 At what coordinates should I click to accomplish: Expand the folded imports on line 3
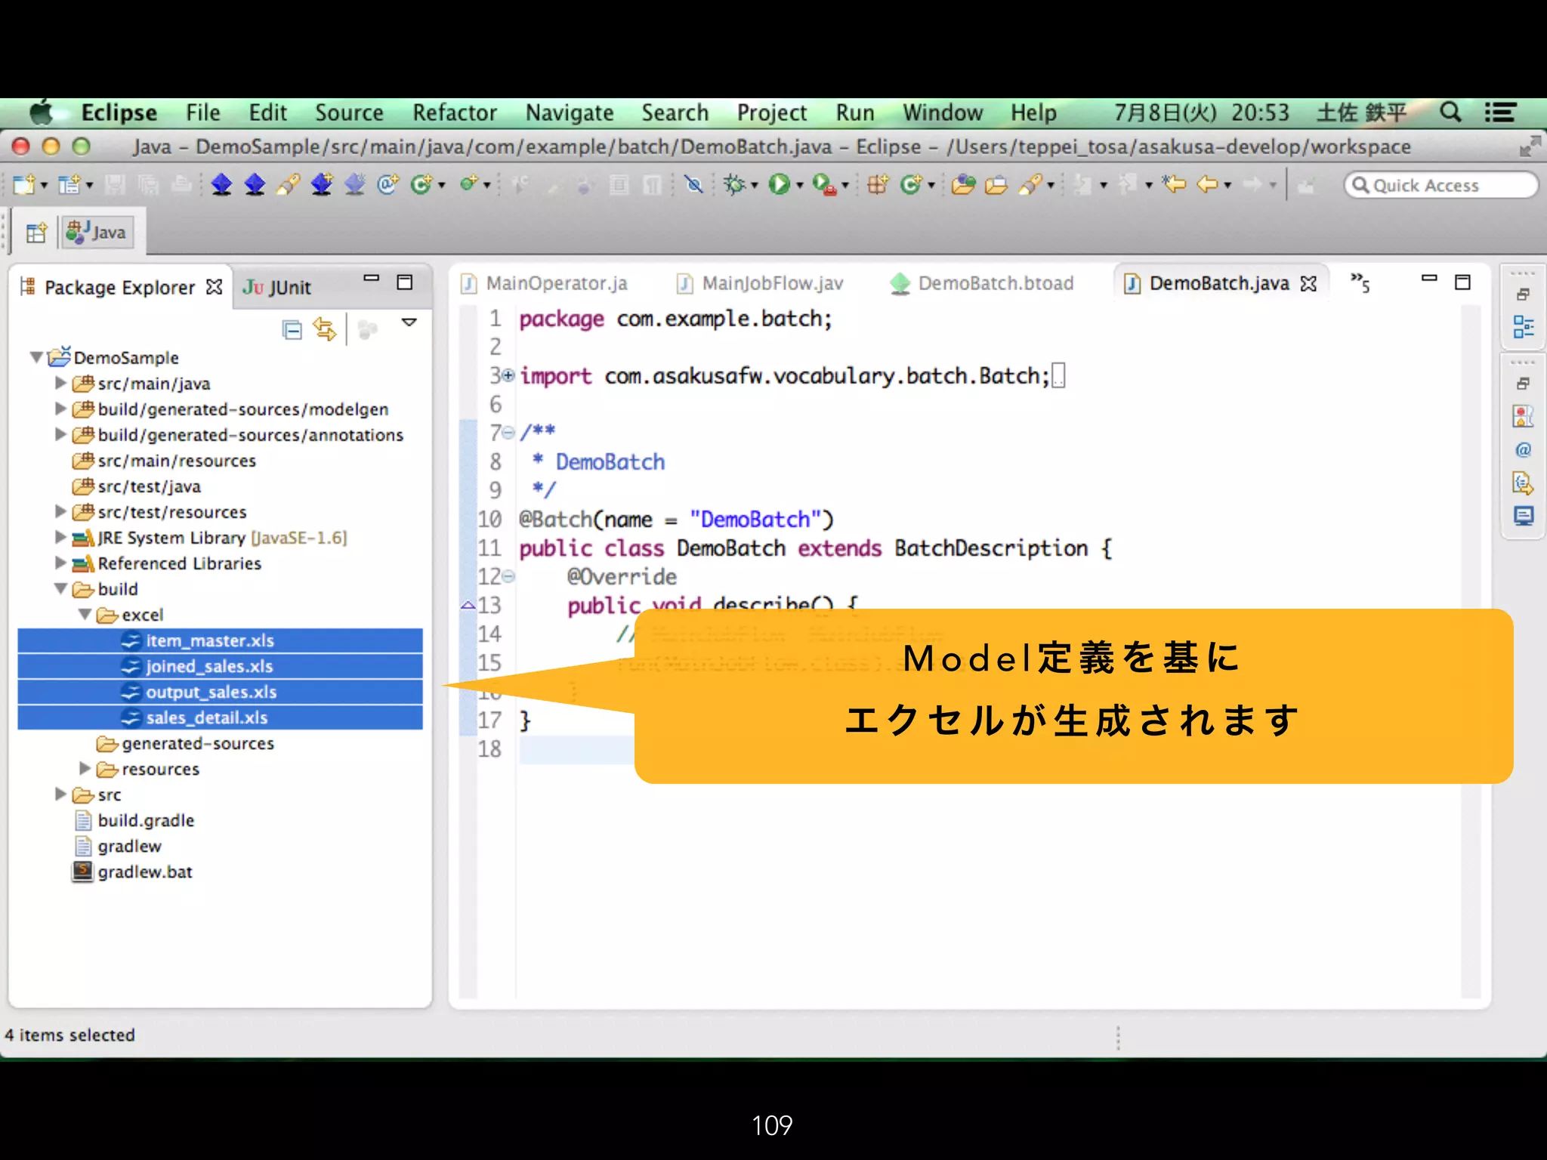[x=508, y=375]
